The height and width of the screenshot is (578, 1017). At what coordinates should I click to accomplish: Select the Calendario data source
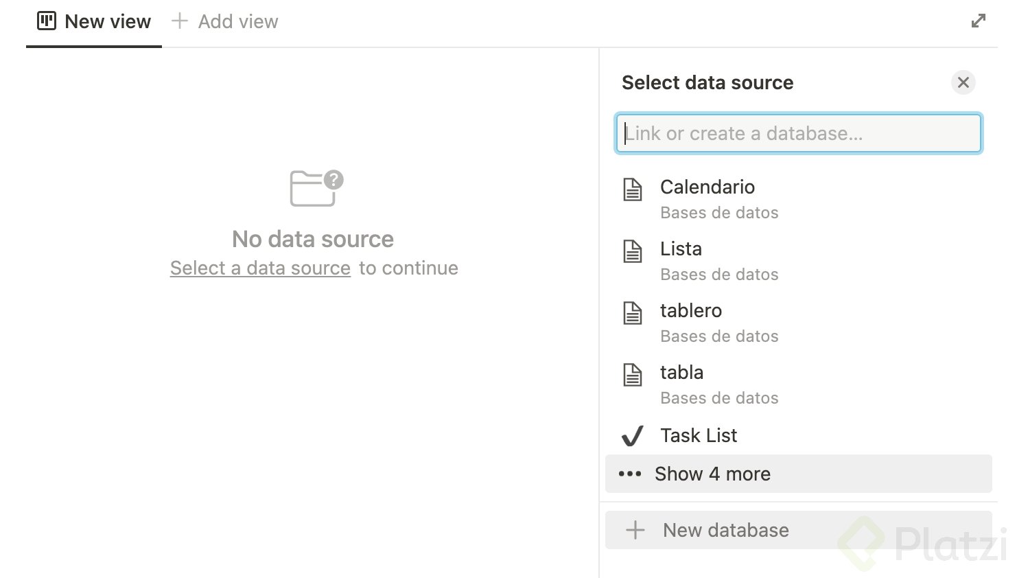point(708,187)
